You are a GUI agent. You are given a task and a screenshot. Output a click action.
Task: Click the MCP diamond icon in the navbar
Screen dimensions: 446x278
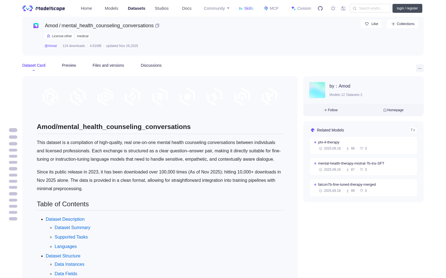click(266, 8)
